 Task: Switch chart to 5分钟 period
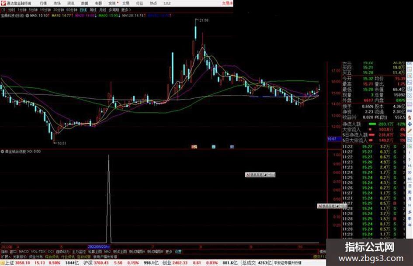[x=33, y=10]
